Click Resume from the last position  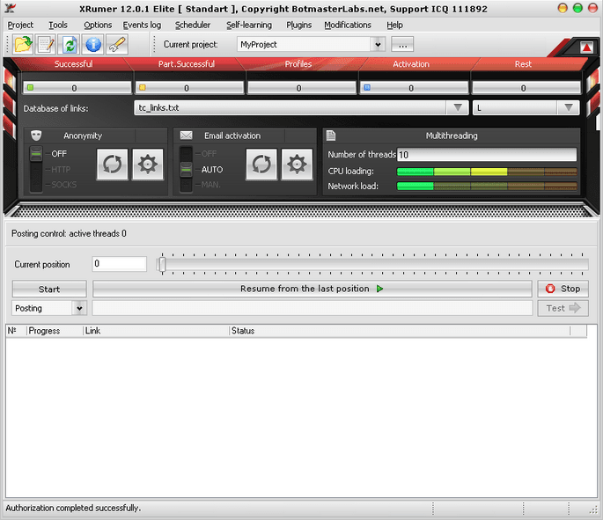pos(313,289)
